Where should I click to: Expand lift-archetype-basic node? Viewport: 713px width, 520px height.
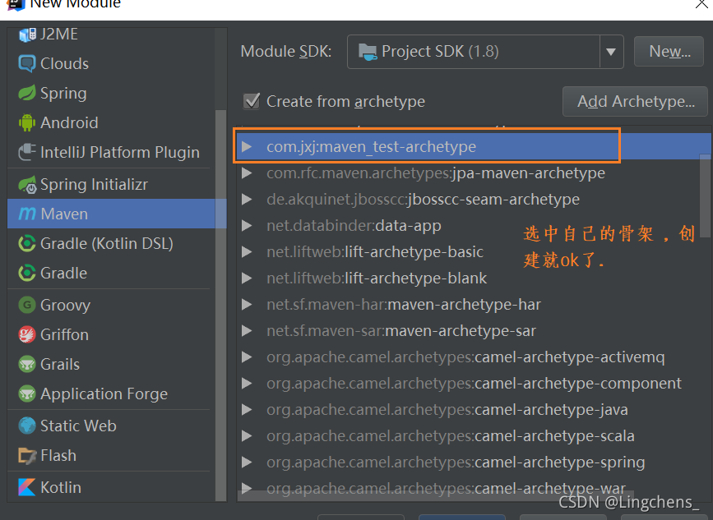247,251
